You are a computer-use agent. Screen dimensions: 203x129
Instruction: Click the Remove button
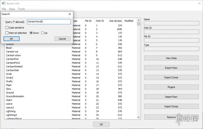coord(171,117)
